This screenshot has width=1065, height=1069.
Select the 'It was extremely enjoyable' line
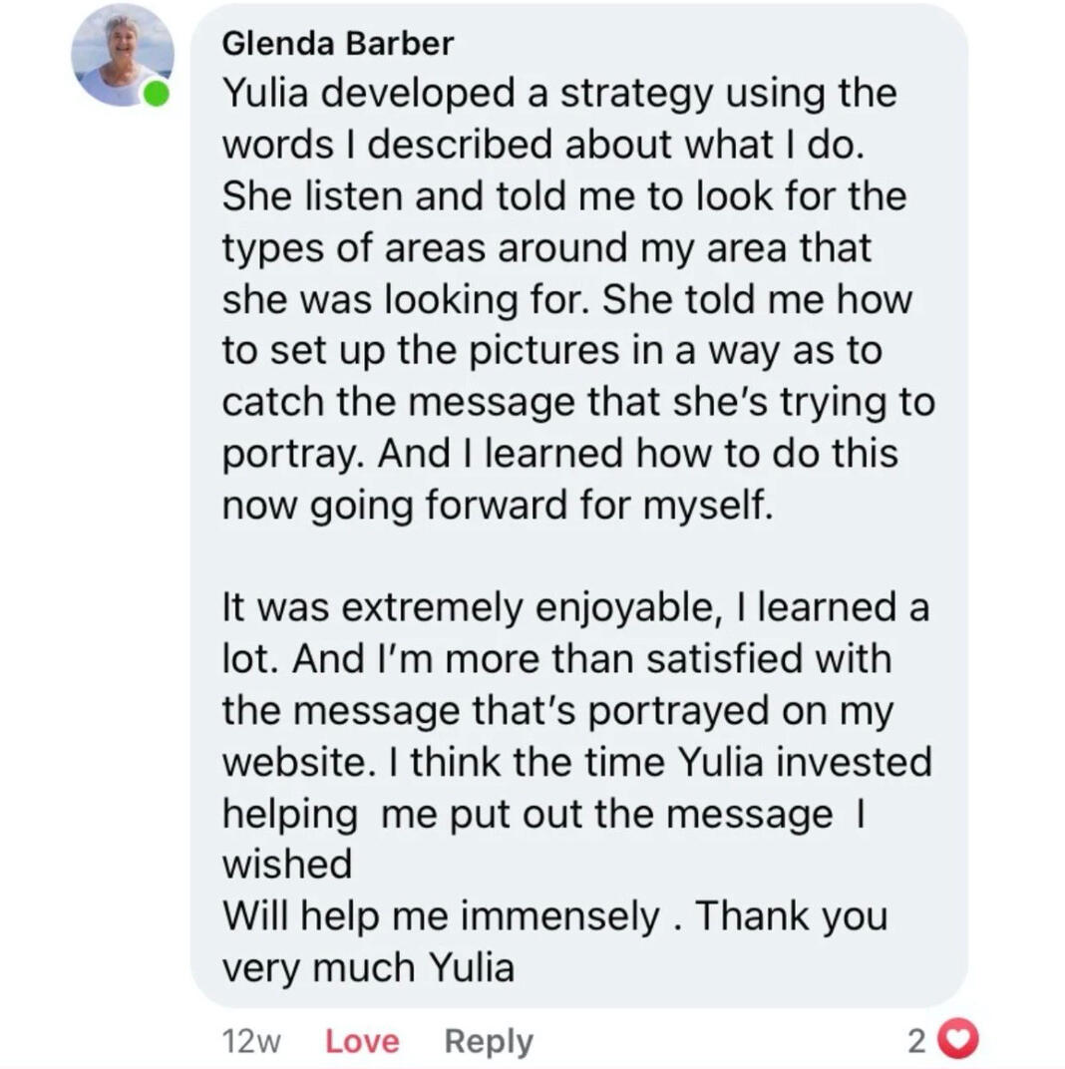tap(575, 607)
